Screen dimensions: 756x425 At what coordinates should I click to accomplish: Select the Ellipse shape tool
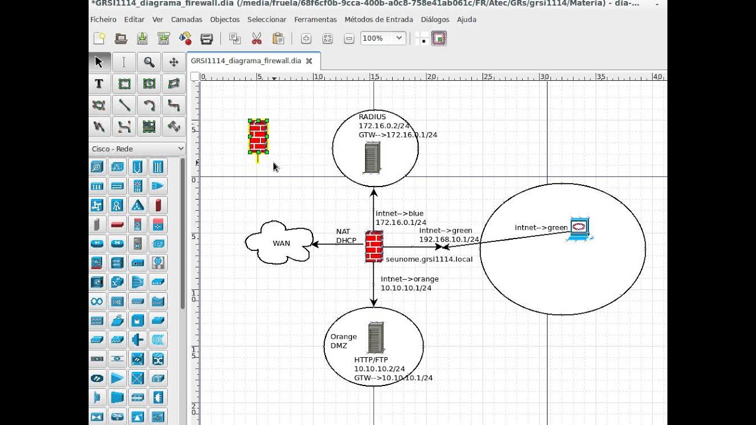(149, 84)
